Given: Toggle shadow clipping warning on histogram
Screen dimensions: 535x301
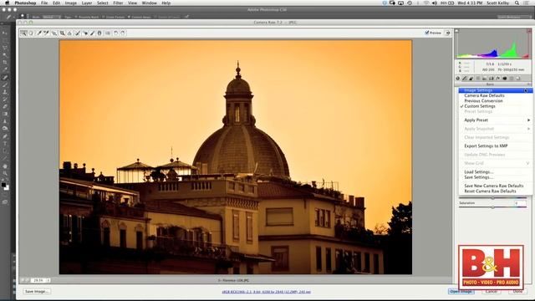Looking at the screenshot, I should 457,31.
